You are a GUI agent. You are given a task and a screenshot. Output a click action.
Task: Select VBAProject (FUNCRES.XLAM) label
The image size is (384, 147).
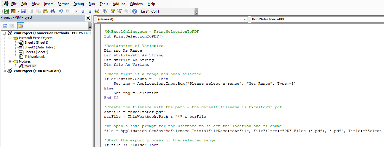tap(37, 71)
